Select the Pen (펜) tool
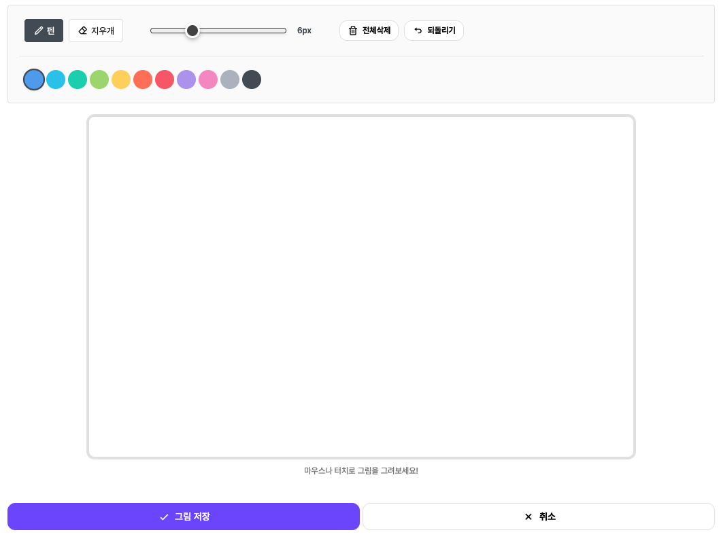 click(x=44, y=31)
